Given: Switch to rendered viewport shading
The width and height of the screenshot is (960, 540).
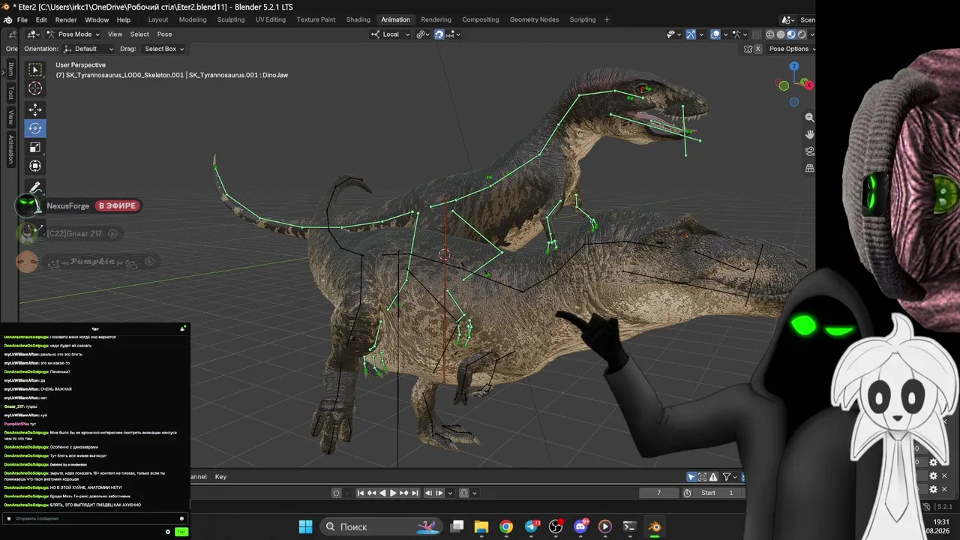Looking at the screenshot, I should [802, 34].
